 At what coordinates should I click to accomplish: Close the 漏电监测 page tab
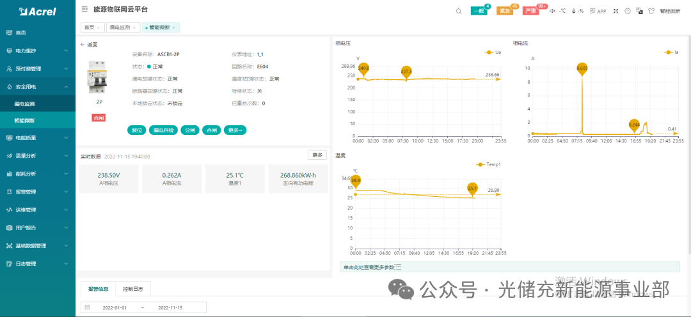pos(134,27)
